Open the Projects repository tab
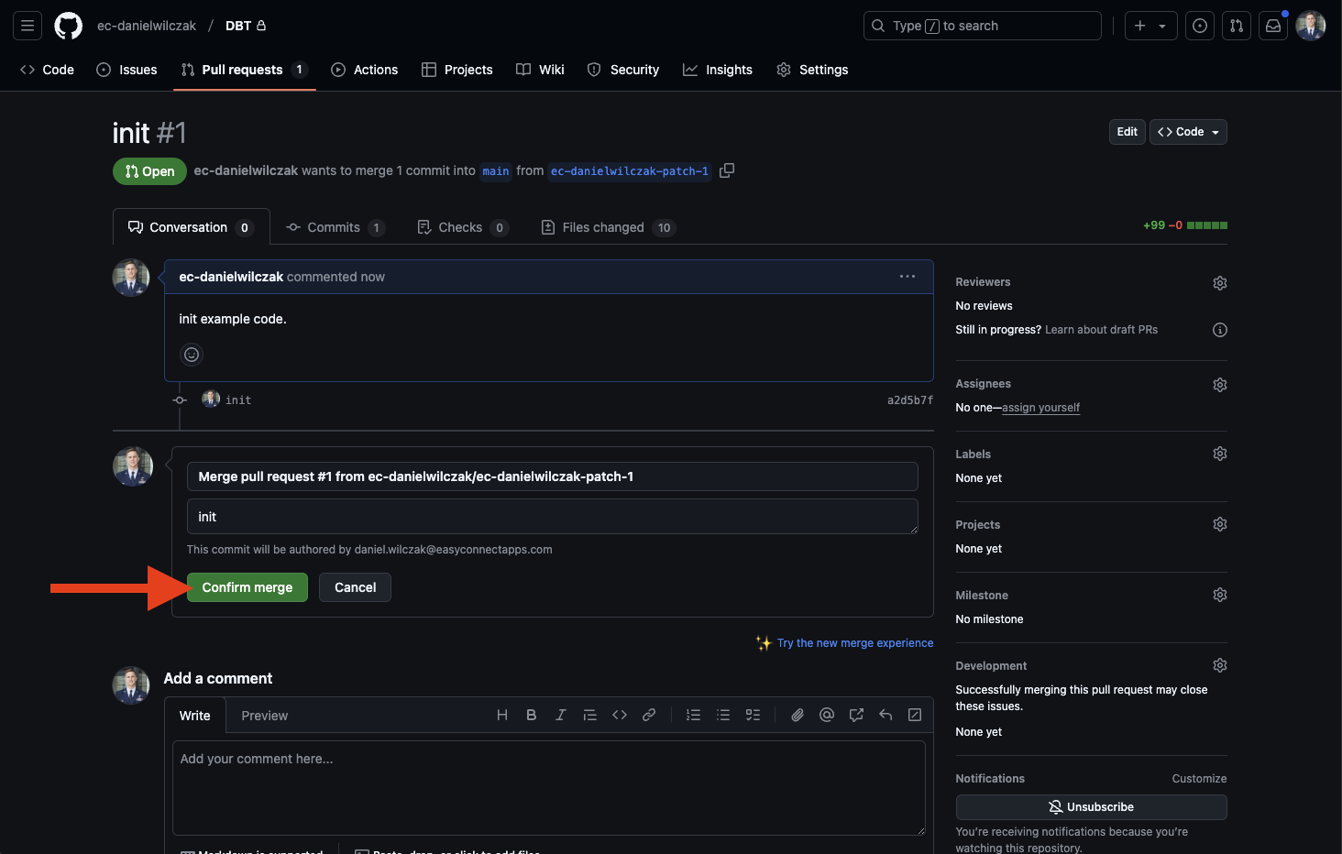This screenshot has height=854, width=1342. [457, 70]
